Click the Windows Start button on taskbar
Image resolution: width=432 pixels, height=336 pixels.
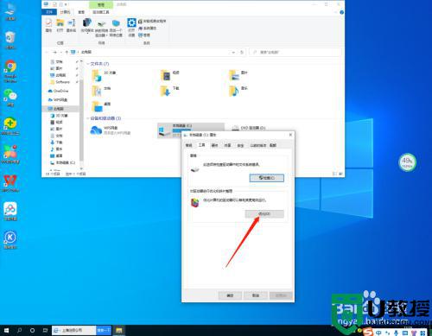tap(6, 330)
